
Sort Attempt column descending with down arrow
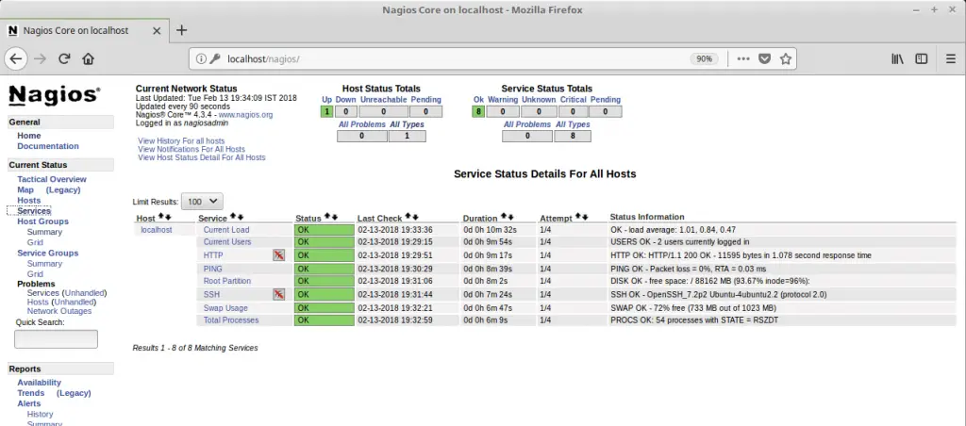click(585, 217)
